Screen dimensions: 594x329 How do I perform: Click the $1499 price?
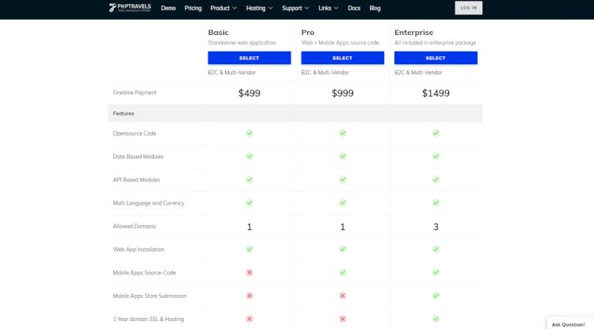coord(436,93)
